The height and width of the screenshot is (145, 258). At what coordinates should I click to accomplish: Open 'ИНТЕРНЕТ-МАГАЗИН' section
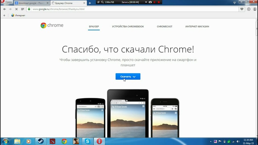click(x=197, y=27)
